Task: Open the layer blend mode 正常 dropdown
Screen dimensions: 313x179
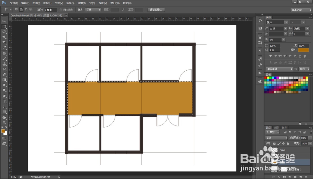Action: pyautogui.click(x=276, y=138)
